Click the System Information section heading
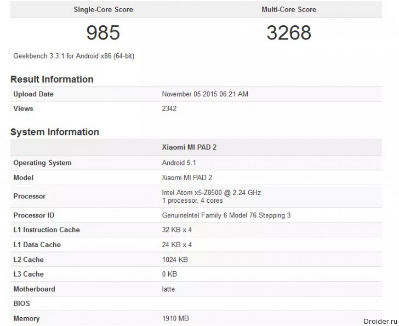This screenshot has width=399, height=326. coord(55,132)
